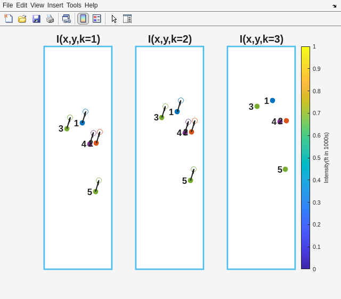The height and width of the screenshot is (299, 341).
Task: Expand the View menu
Action: [37, 5]
